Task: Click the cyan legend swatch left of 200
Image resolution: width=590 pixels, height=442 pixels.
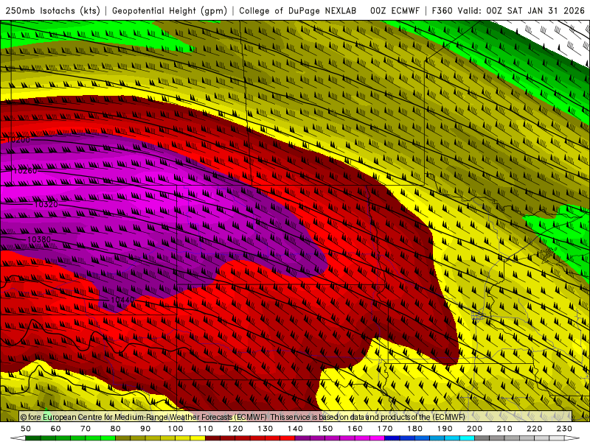Action: pos(467,438)
